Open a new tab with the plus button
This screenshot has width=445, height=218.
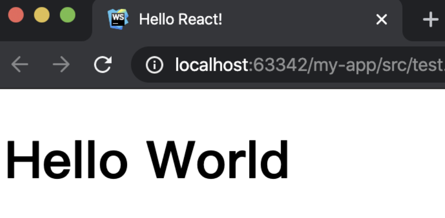431,20
